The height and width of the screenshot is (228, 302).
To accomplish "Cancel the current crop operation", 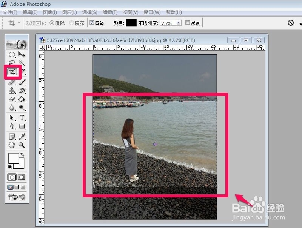I will point(291,23).
